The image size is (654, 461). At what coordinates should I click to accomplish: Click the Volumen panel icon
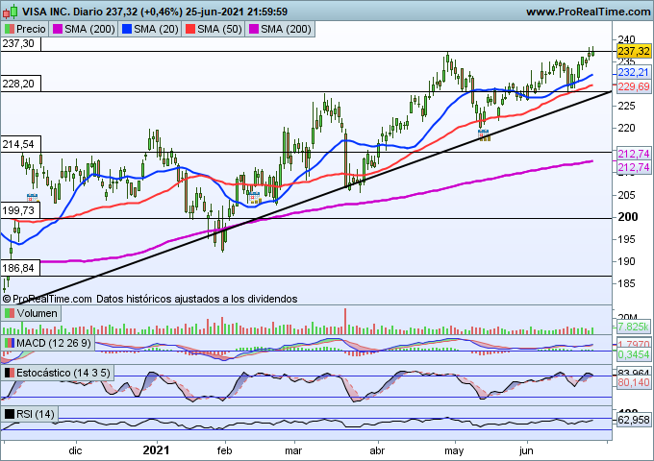(x=10, y=313)
